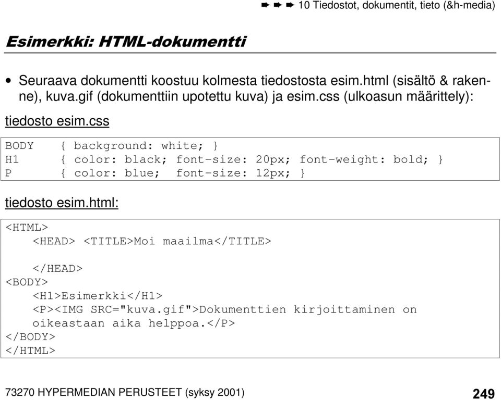
Task: Click the page number 249
Action: tap(483, 394)
